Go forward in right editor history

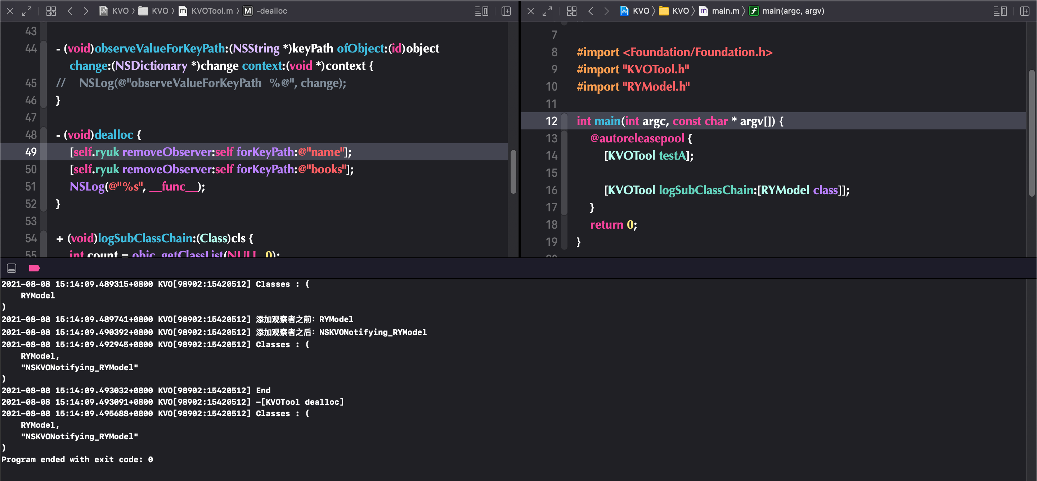click(606, 11)
